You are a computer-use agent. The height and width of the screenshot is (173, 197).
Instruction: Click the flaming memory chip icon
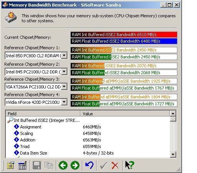pyautogui.click(x=11, y=18)
